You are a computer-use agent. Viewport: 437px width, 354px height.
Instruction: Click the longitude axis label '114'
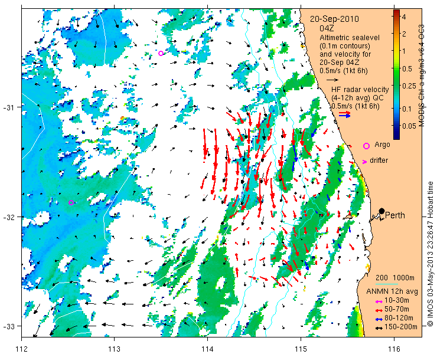coord(208,349)
